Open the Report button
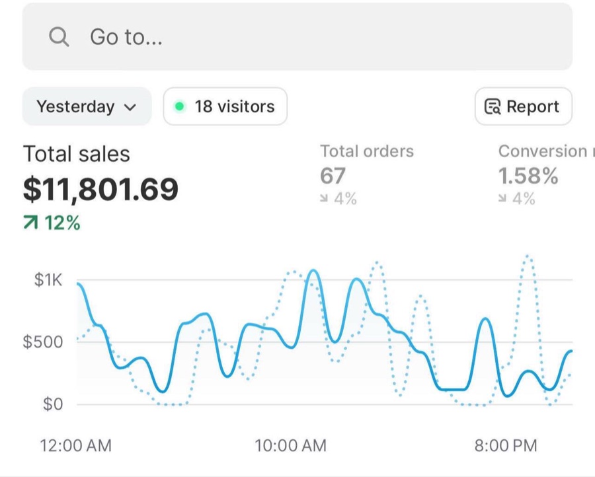 (524, 106)
